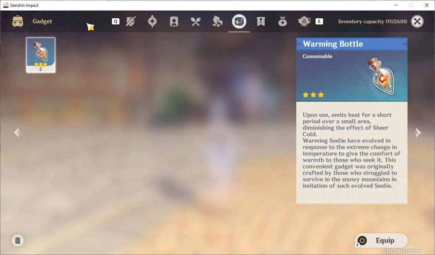Equip the Warming Bottle

click(x=381, y=241)
